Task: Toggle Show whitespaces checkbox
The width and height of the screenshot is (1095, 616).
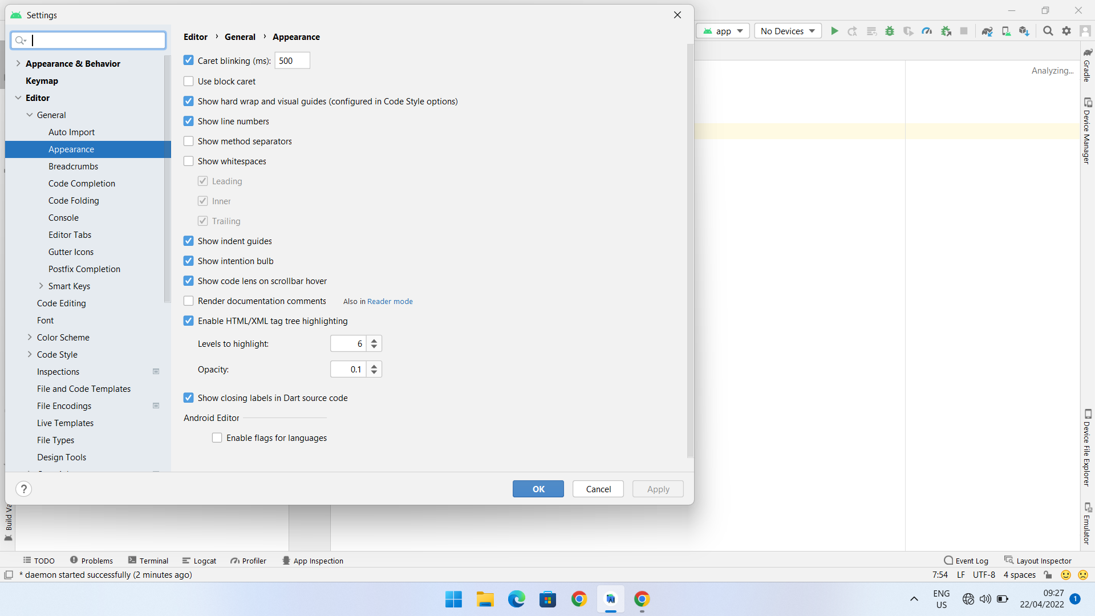Action: pyautogui.click(x=189, y=161)
